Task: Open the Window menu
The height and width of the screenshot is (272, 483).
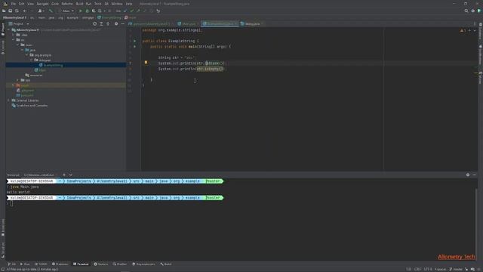Action: (117, 4)
